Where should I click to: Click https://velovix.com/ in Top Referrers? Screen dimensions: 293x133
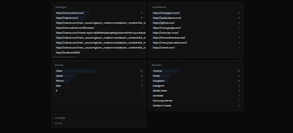tap(196, 48)
